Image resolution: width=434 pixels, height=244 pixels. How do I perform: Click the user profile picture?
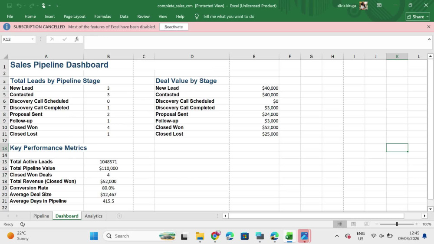(363, 6)
